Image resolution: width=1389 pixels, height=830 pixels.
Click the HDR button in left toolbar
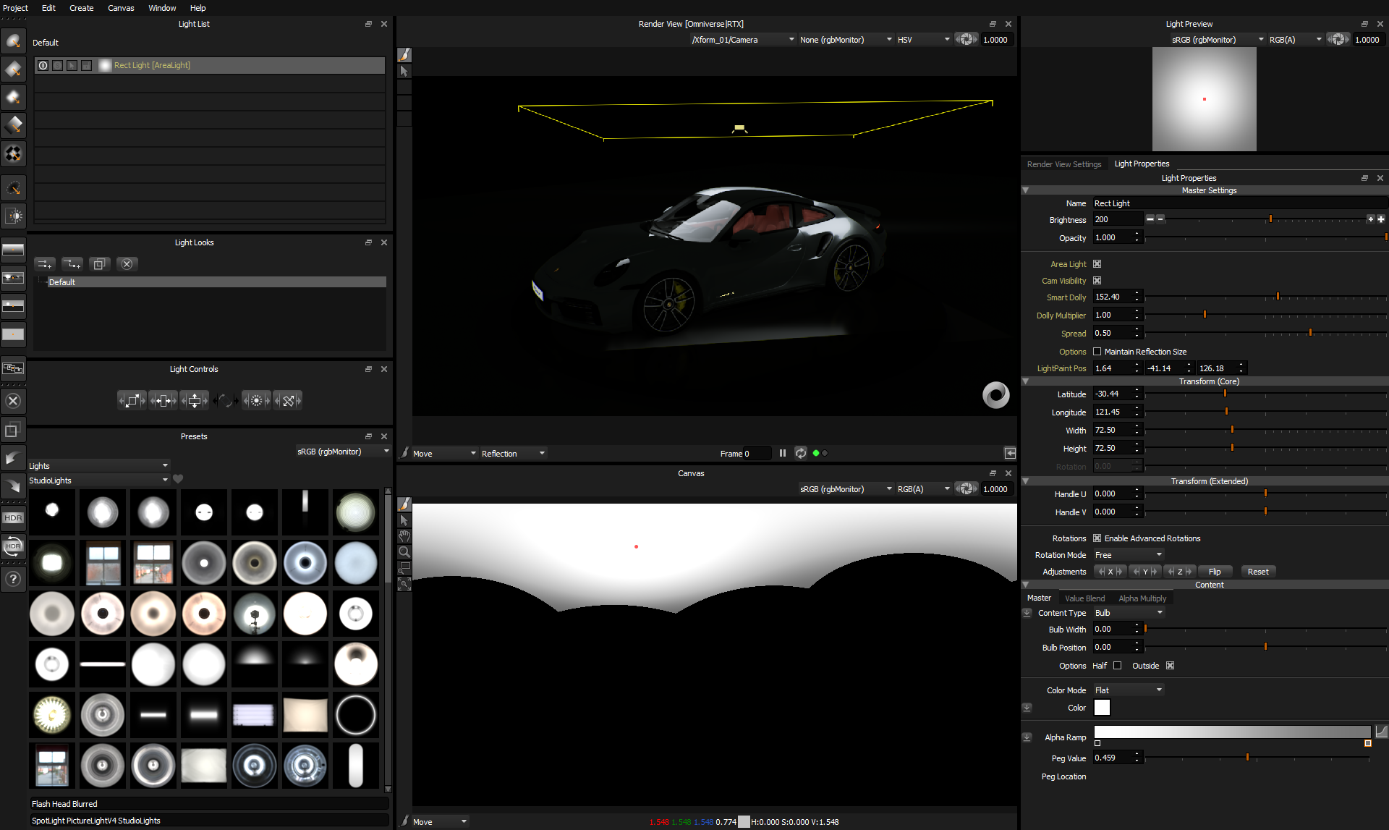(x=13, y=518)
